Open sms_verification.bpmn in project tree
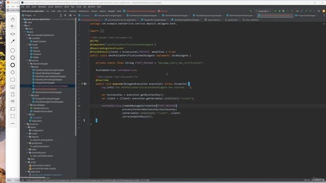 click(x=43, y=156)
